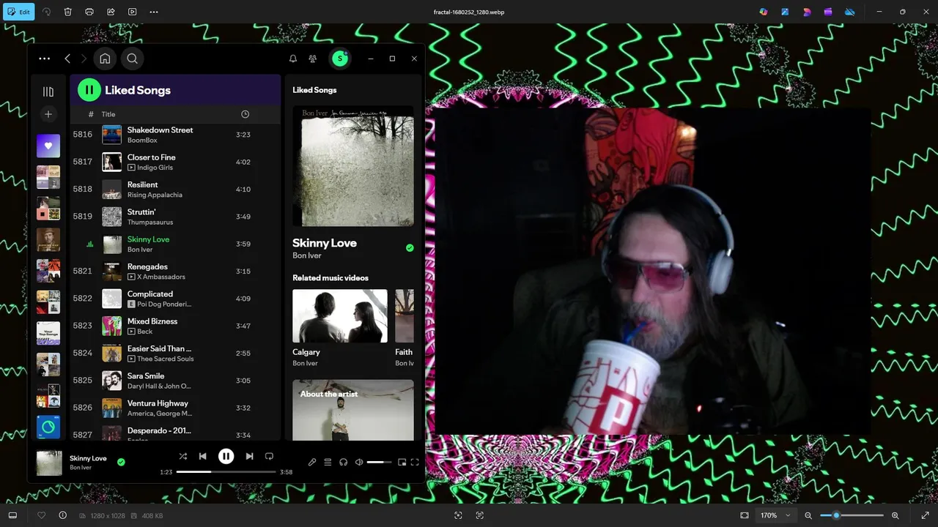The height and width of the screenshot is (527, 938).
Task: Select the track Closer to Fine
Action: pos(175,162)
